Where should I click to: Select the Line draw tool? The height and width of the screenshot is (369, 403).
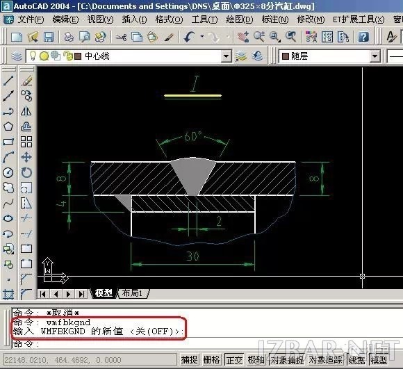click(x=8, y=81)
